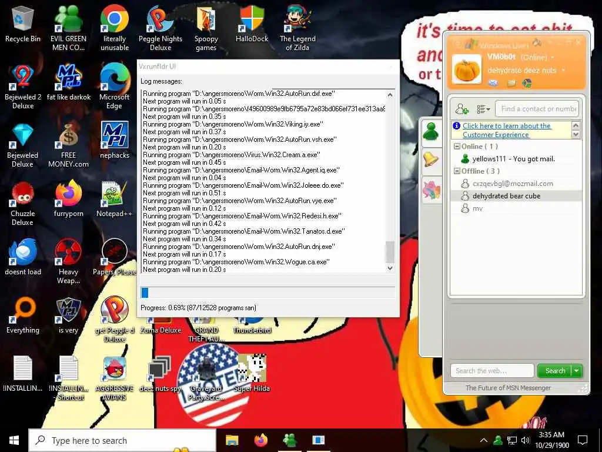The width and height of the screenshot is (602, 452).
Task: Click the log line 'Worm.Win32.Wogue.ca.exe'
Action: [236, 262]
